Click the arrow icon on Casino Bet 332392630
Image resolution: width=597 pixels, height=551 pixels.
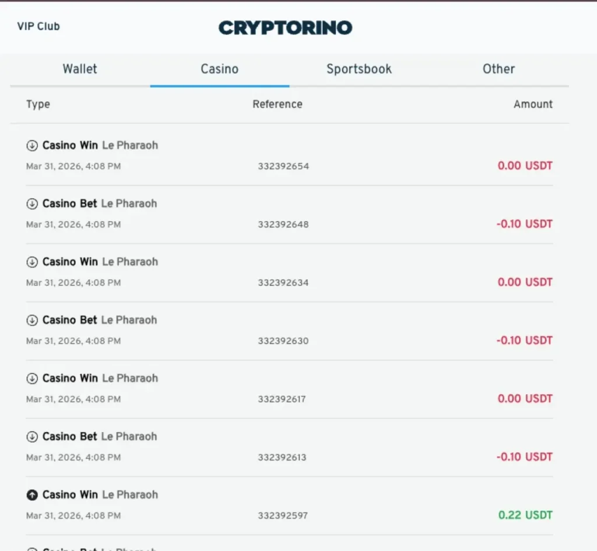click(32, 320)
